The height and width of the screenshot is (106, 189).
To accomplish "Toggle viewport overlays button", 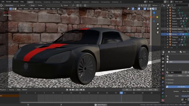I will tap(139, 9).
